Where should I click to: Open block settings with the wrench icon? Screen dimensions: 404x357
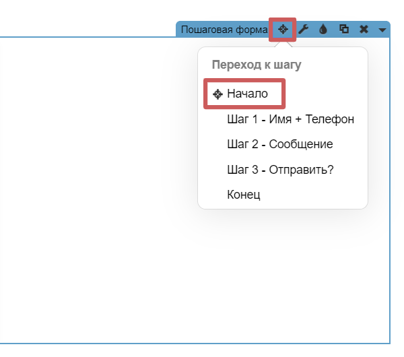pyautogui.click(x=304, y=30)
